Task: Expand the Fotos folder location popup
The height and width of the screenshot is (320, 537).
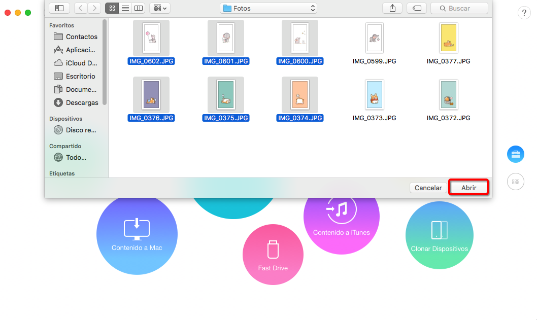Action: coord(268,8)
